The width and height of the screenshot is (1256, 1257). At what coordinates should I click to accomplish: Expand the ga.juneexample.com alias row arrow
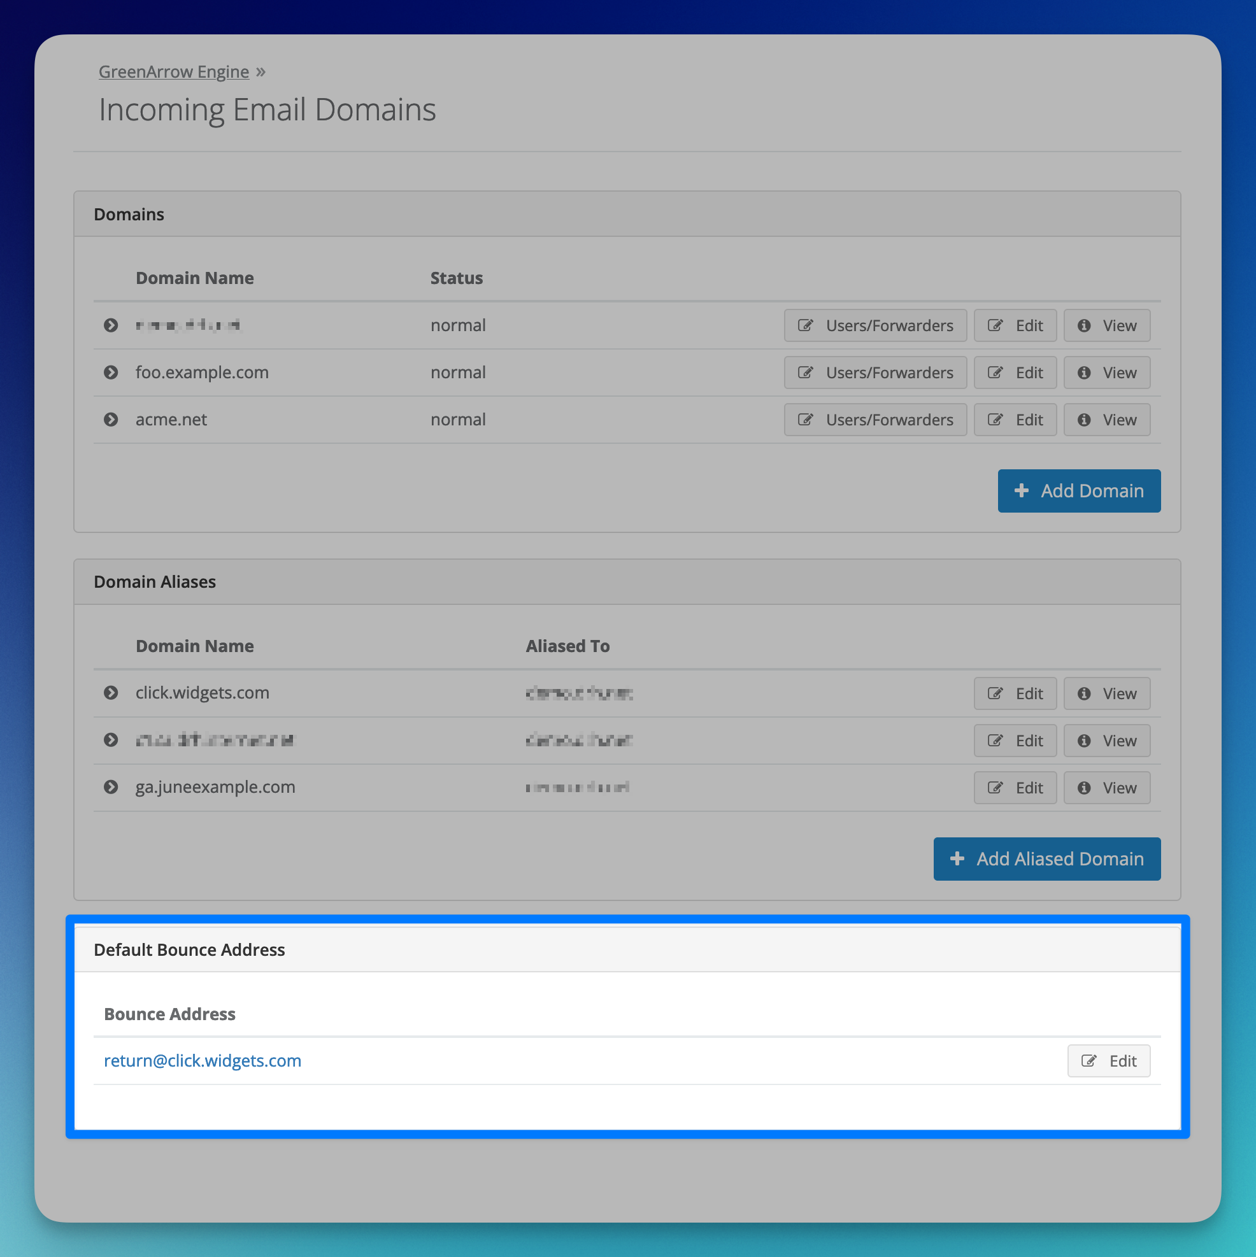tap(111, 787)
